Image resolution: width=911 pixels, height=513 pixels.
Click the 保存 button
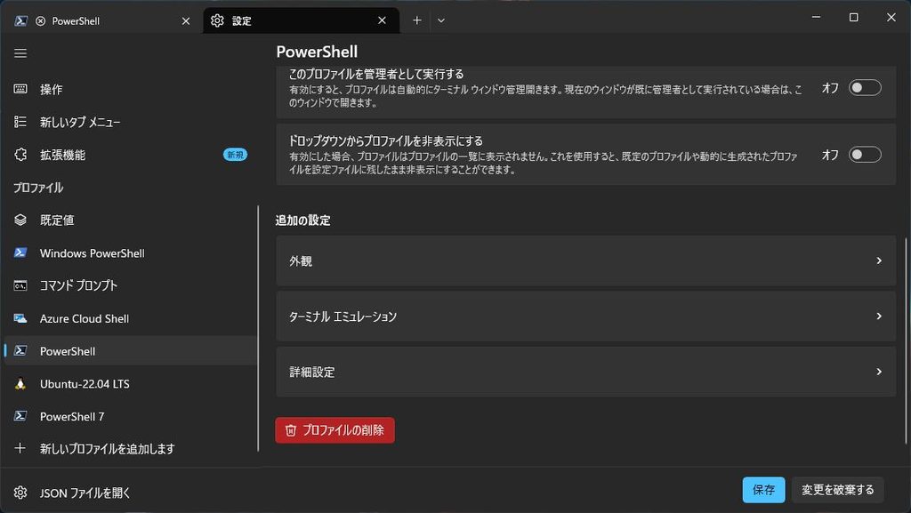763,490
